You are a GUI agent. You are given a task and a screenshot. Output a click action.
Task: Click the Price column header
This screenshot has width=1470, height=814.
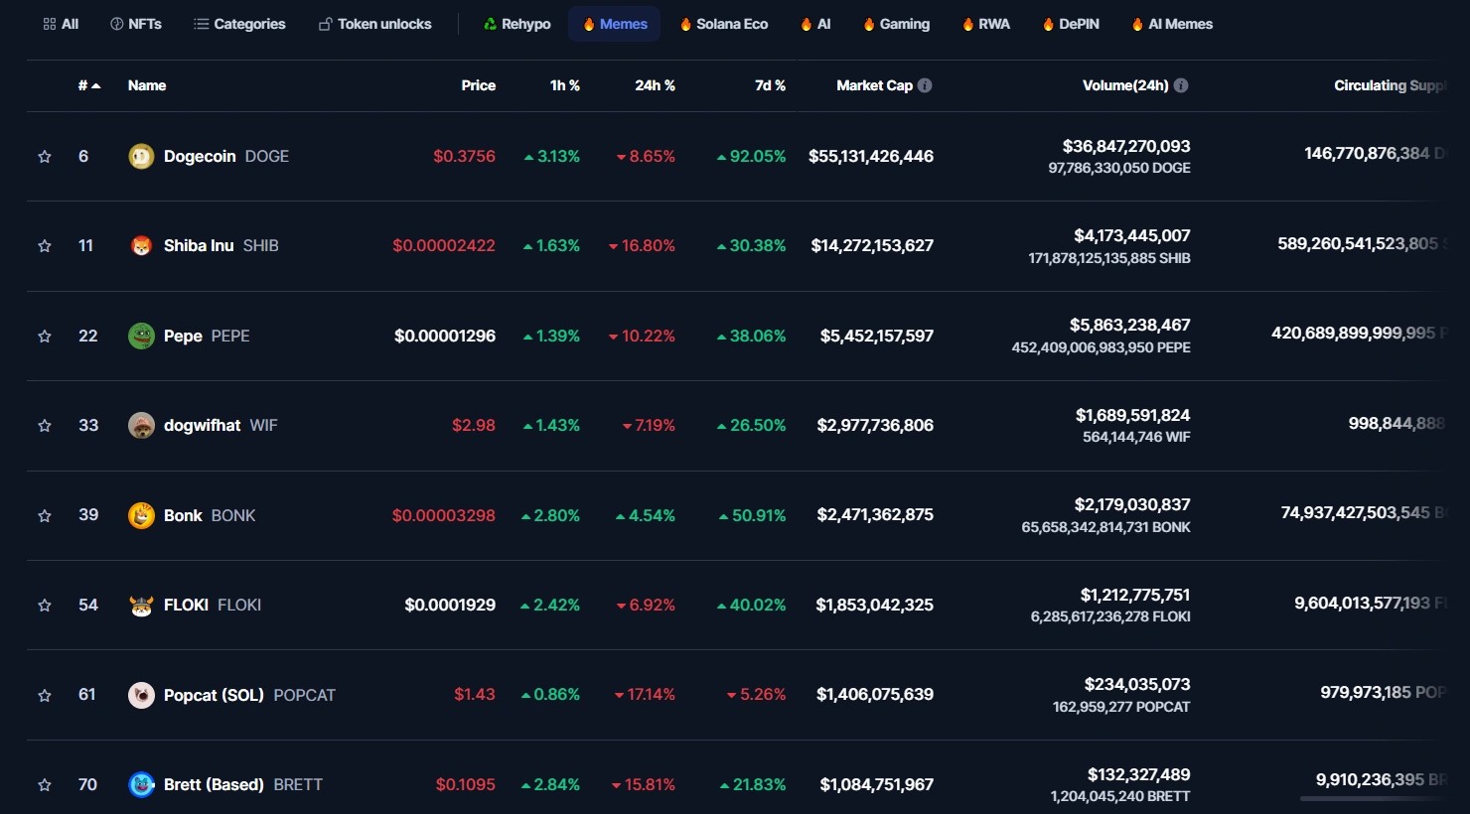pyautogui.click(x=478, y=85)
